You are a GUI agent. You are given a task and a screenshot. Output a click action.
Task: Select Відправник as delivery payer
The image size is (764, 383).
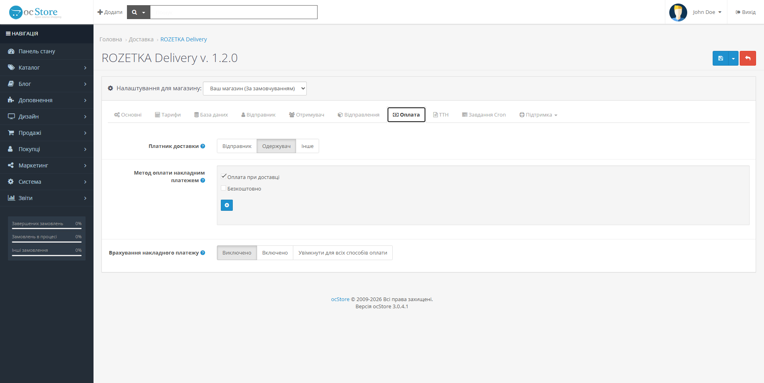tap(237, 146)
